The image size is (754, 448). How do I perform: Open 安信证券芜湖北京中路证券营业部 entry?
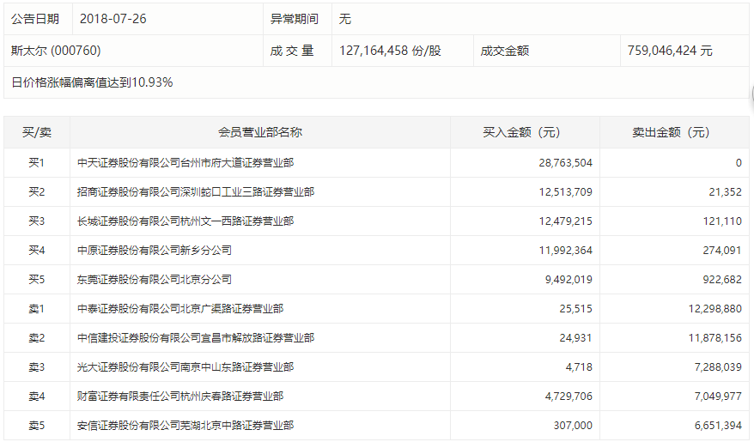185,426
